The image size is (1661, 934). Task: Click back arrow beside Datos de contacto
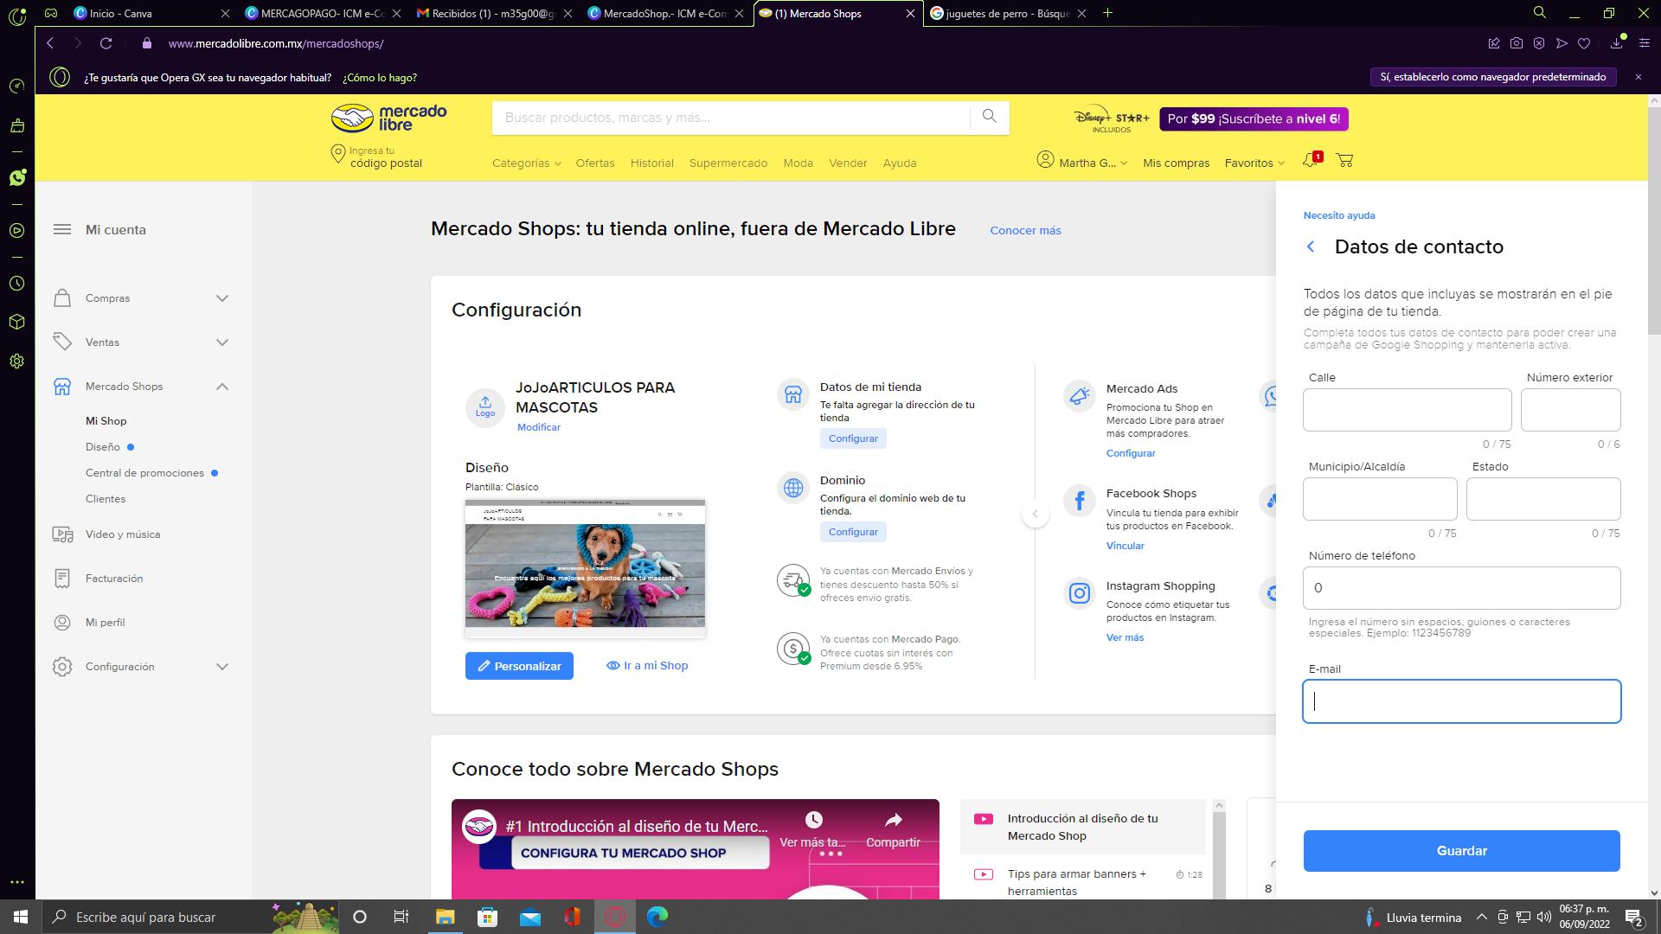[x=1311, y=247]
